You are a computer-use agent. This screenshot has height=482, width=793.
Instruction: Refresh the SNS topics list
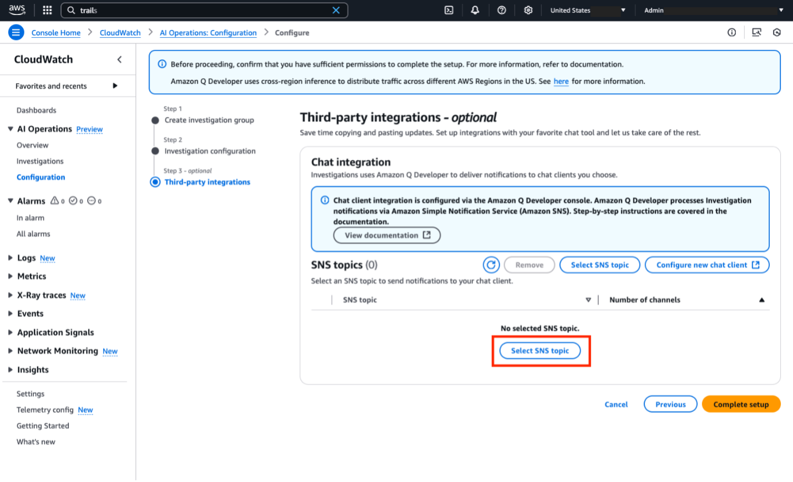pos(491,265)
